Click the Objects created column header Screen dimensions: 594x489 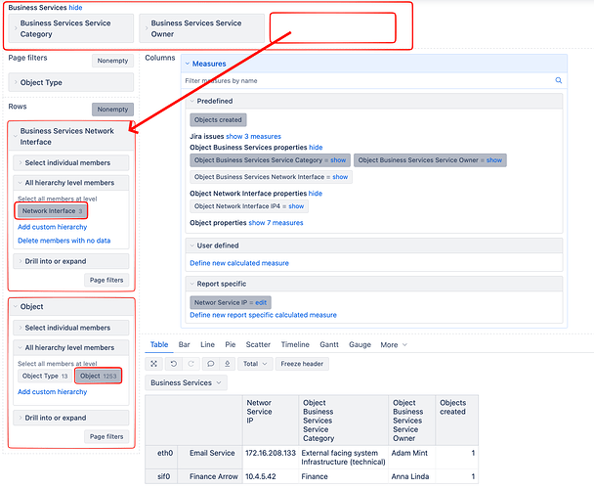[456, 420]
